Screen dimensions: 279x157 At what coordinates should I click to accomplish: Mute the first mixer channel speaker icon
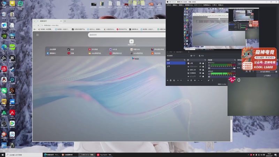[209, 68]
